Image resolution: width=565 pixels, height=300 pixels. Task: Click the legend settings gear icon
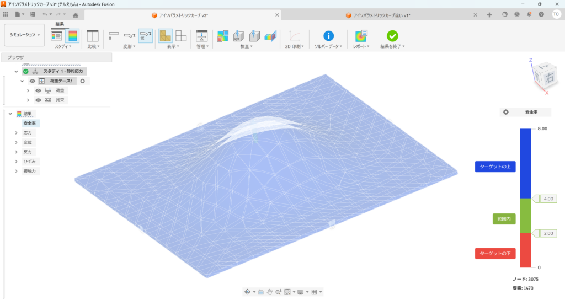pos(505,112)
